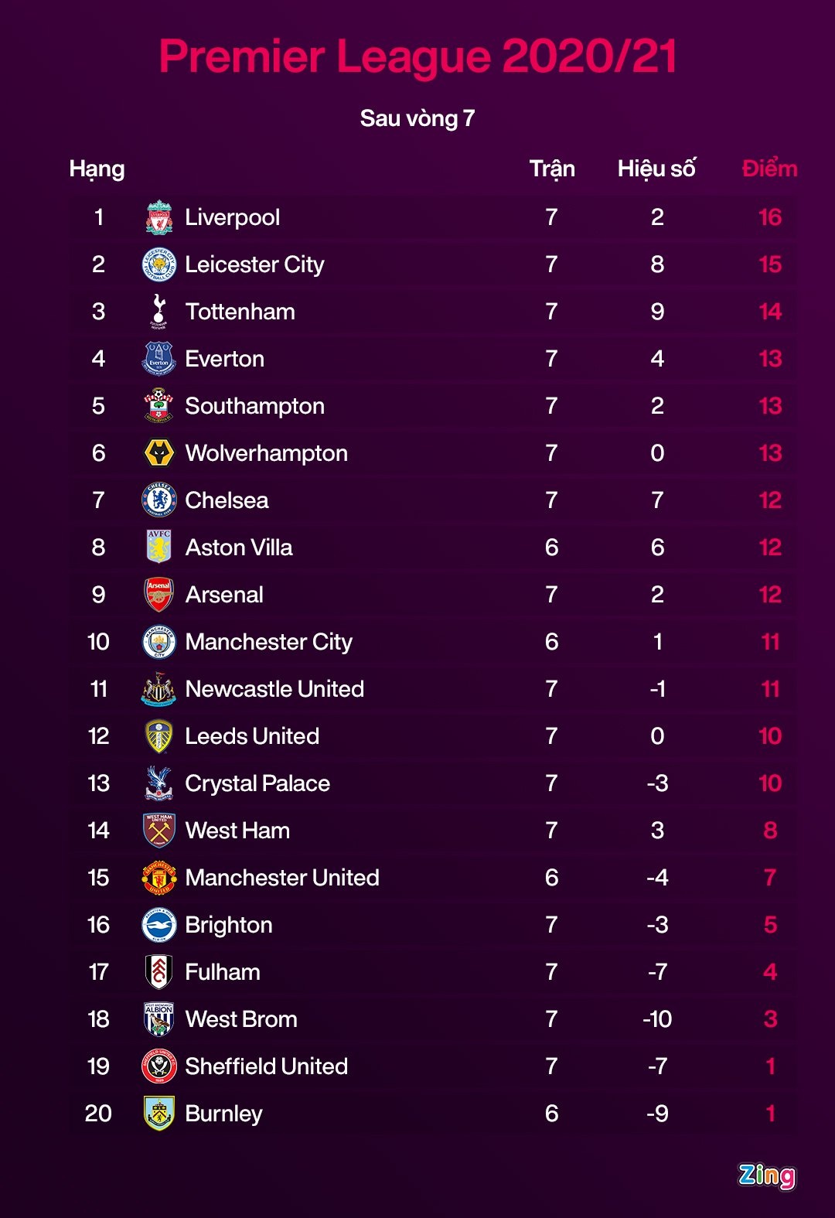
Task: Select the Hiệu số column header
Action: tap(656, 169)
